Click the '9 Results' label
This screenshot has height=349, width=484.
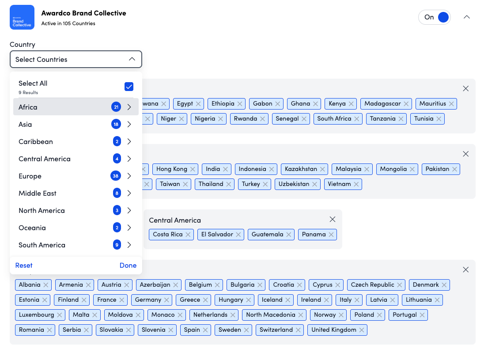tap(28, 93)
